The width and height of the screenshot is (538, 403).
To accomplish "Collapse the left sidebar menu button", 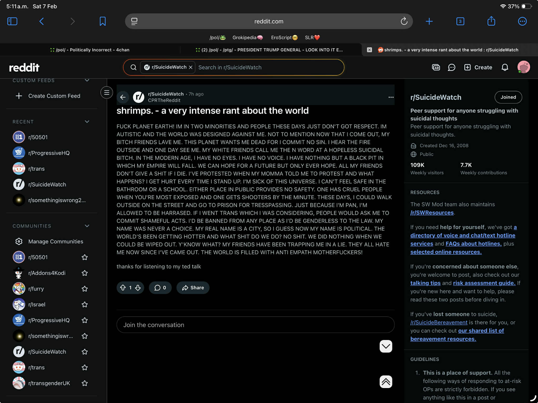I will pos(107,92).
